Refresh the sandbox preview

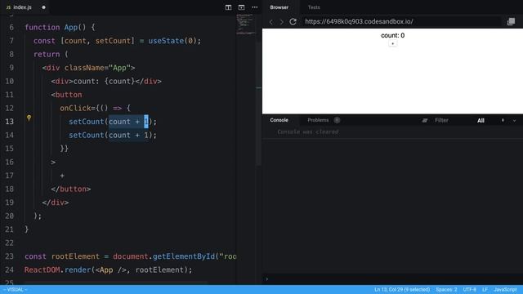coord(293,22)
